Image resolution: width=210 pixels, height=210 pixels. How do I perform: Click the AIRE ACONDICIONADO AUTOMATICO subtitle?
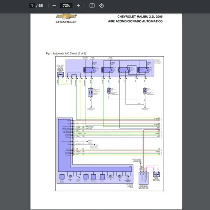tap(135, 21)
